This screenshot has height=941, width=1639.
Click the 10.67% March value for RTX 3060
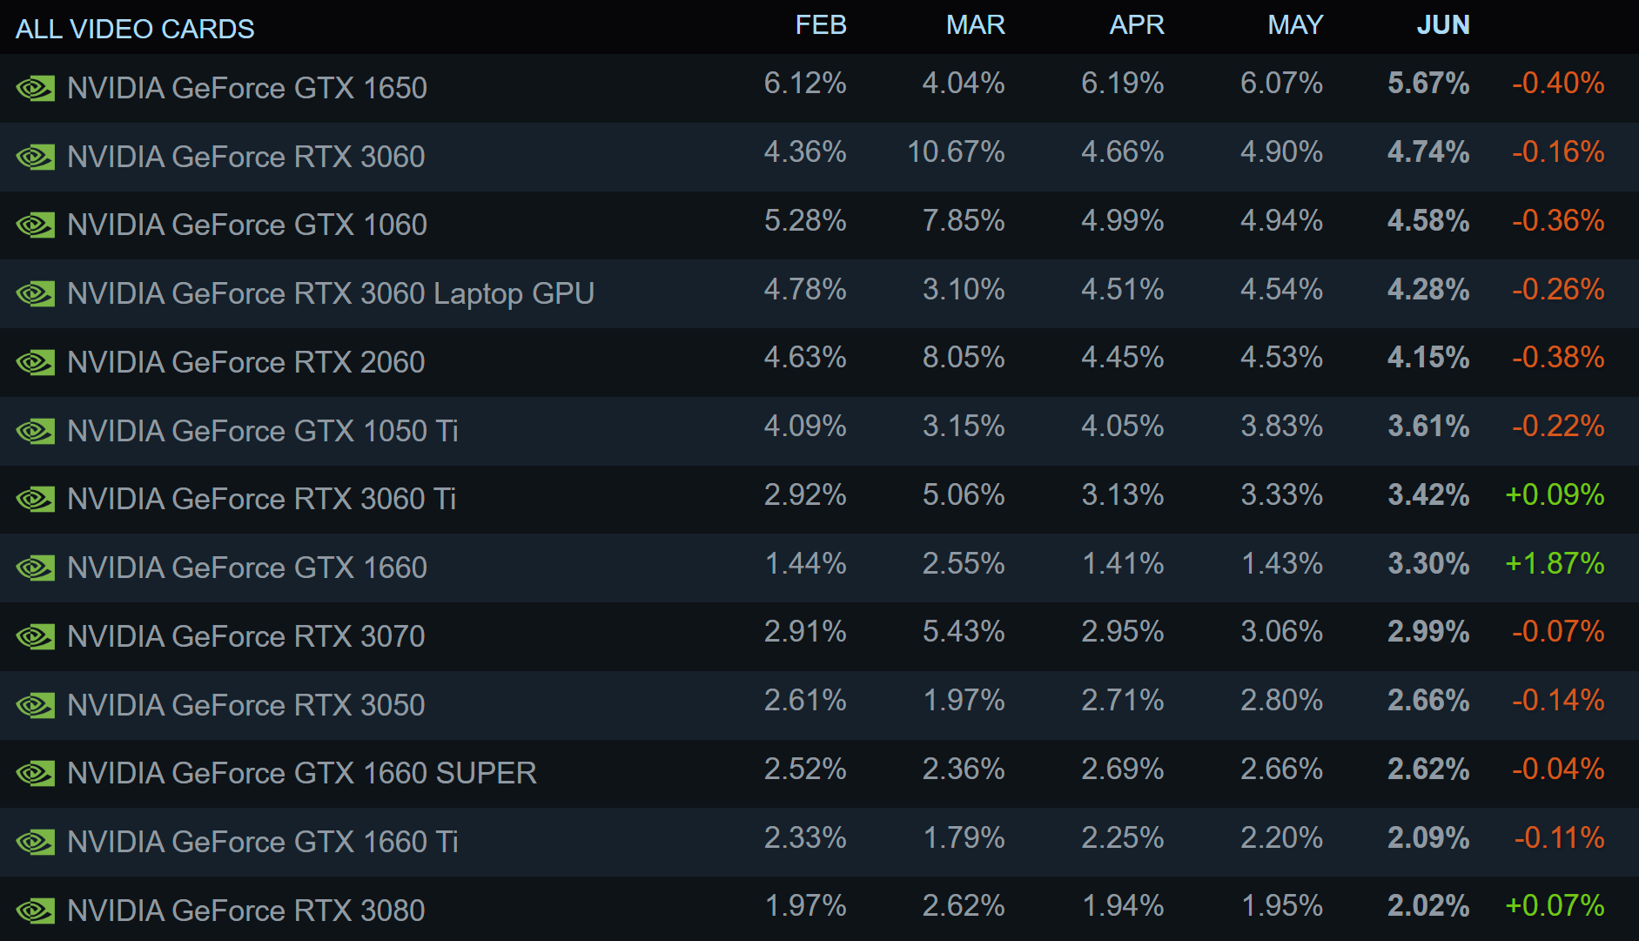pos(956,152)
